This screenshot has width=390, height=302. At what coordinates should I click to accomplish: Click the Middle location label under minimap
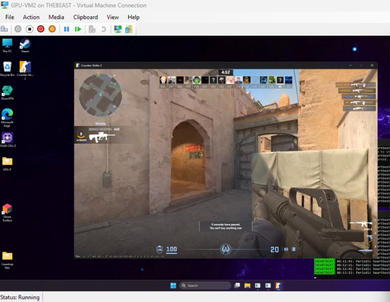[x=101, y=124]
